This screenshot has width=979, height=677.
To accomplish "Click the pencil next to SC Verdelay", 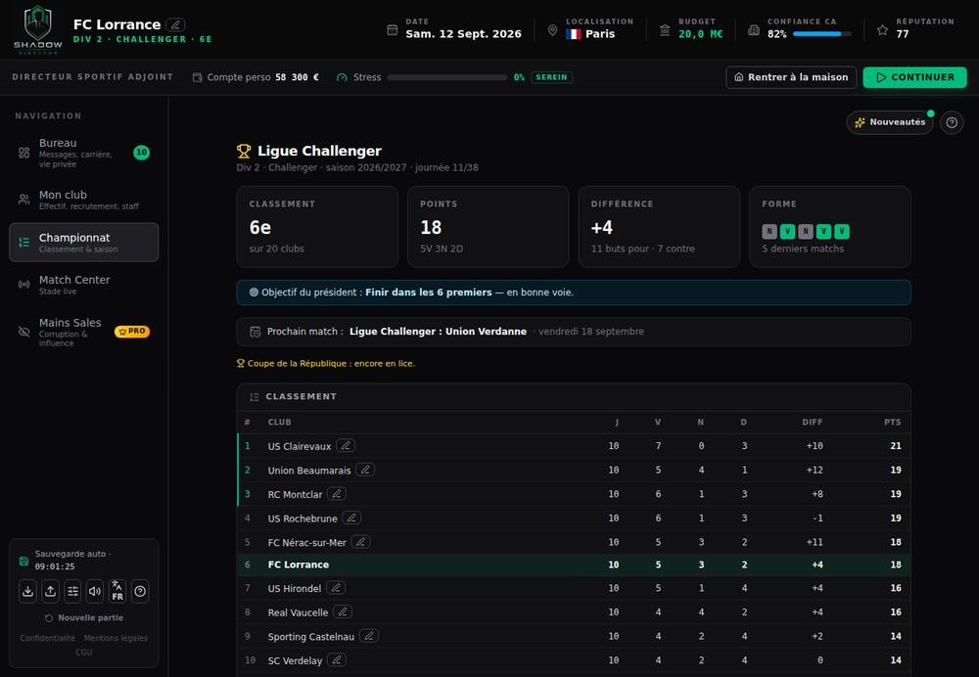I will (337, 659).
